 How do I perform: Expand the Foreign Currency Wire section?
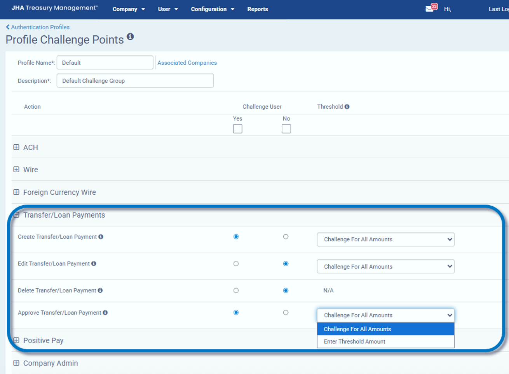coord(16,192)
